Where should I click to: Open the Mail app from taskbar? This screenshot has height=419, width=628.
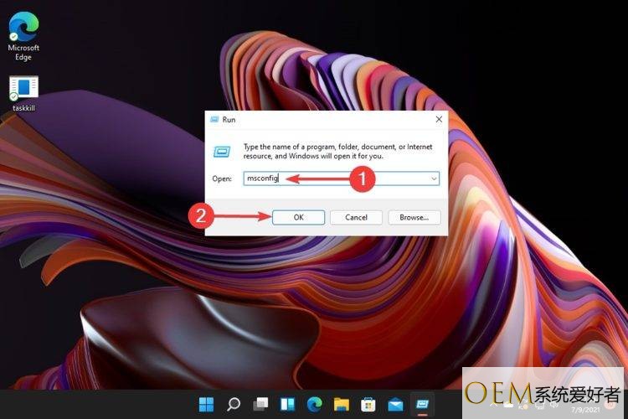tap(394, 404)
